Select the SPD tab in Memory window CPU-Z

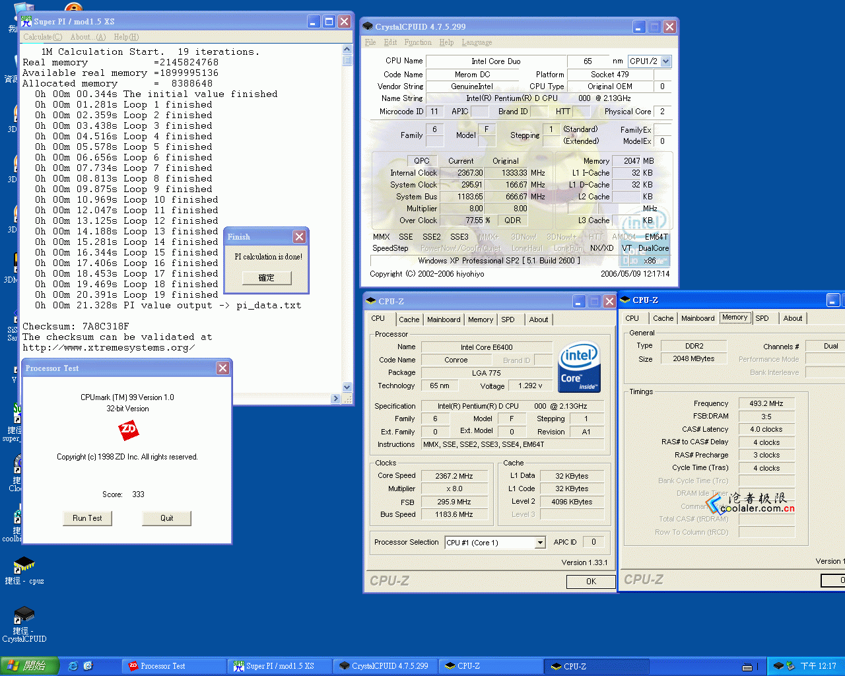(x=762, y=318)
